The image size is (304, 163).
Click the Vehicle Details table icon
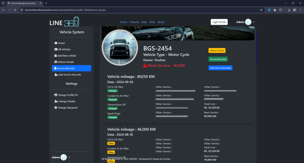(56, 62)
